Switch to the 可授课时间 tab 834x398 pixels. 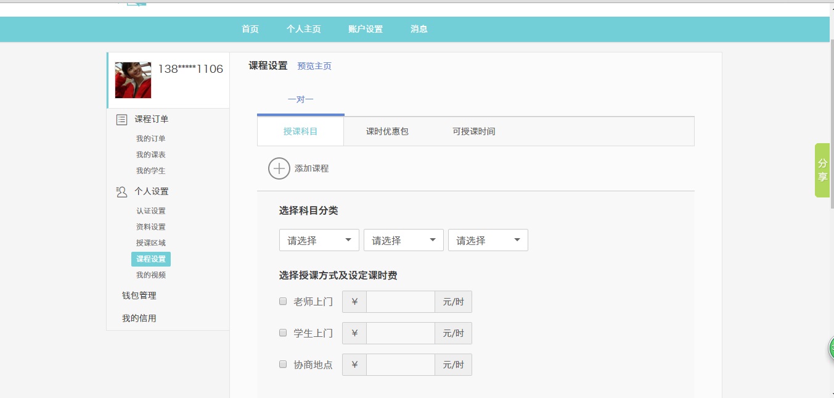(x=473, y=131)
